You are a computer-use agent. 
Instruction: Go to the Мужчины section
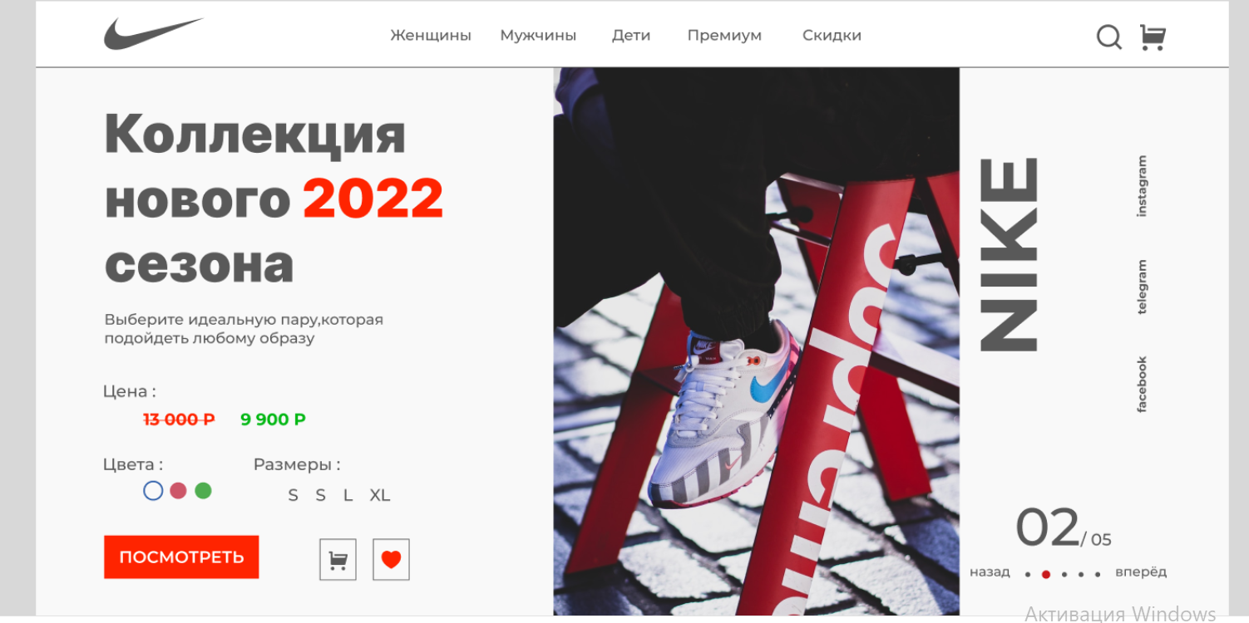(538, 36)
